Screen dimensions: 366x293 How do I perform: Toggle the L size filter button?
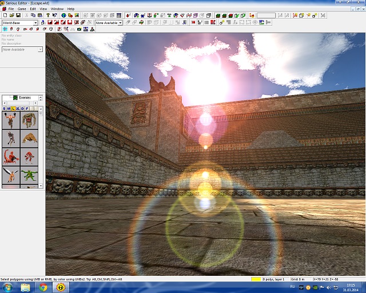click(x=13, y=109)
